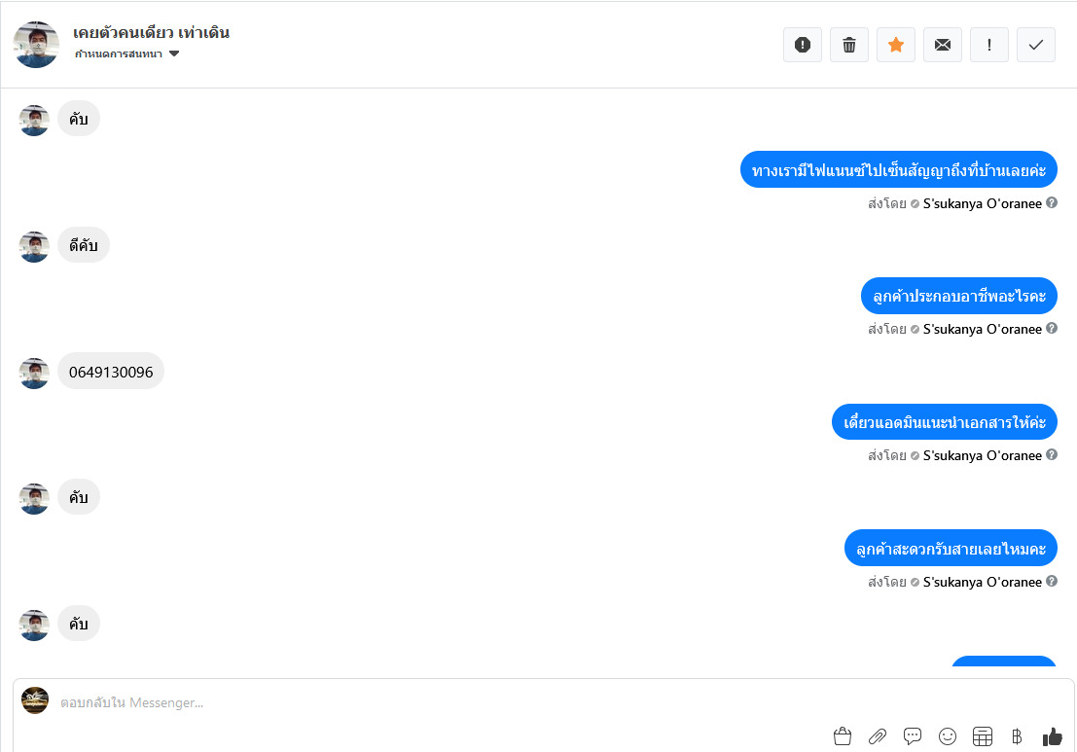
Task: Toggle the orange star follow-up marker
Action: tap(896, 46)
